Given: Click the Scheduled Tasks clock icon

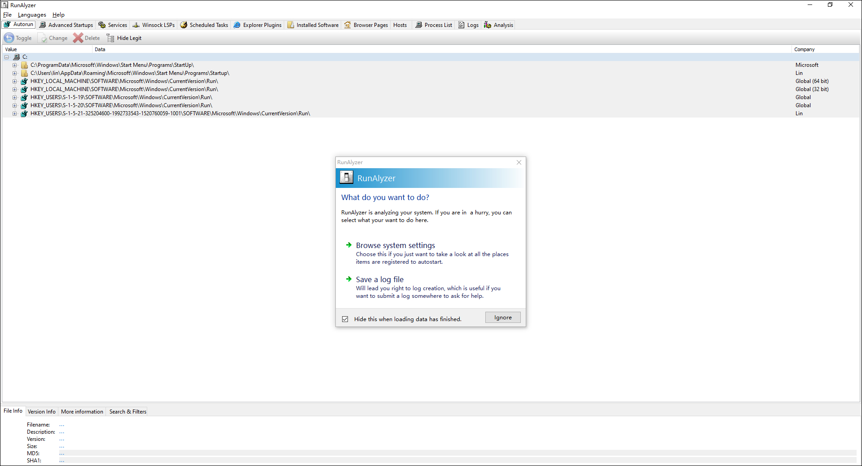Looking at the screenshot, I should point(184,25).
